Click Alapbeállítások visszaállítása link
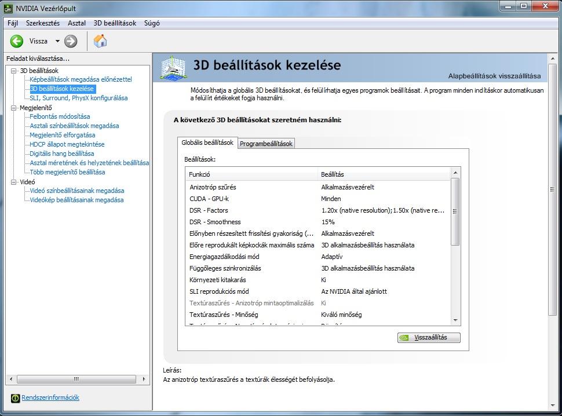 pyautogui.click(x=494, y=76)
